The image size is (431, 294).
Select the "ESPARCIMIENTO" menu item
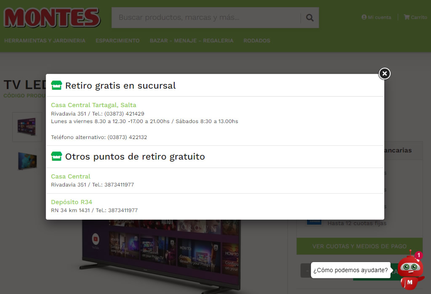(x=117, y=41)
